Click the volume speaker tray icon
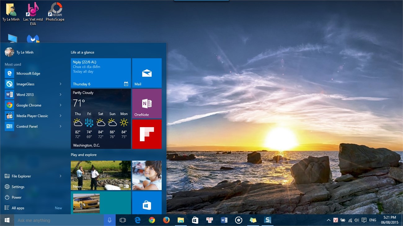 [x=356, y=220]
